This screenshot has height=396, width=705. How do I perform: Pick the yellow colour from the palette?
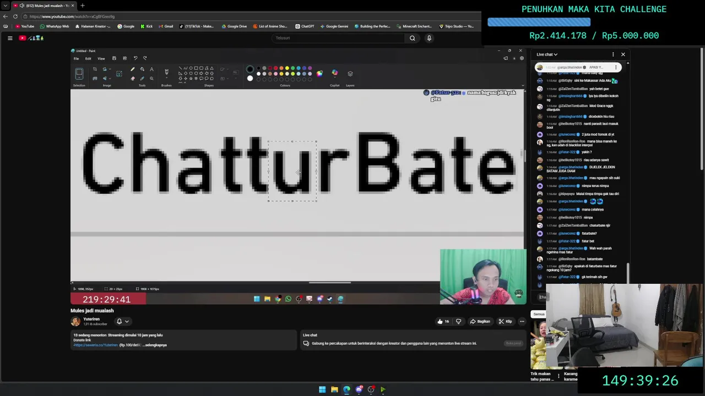point(287,68)
